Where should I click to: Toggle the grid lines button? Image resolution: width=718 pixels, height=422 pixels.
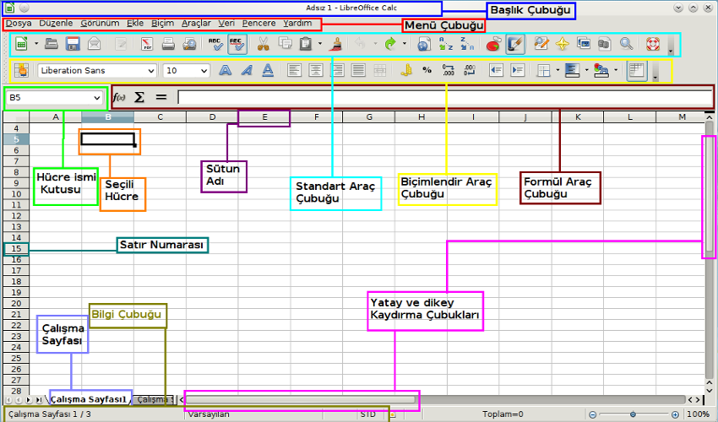point(637,71)
